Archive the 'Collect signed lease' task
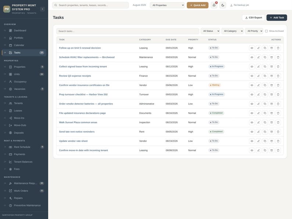This screenshot has height=219, width=292. 271,67
